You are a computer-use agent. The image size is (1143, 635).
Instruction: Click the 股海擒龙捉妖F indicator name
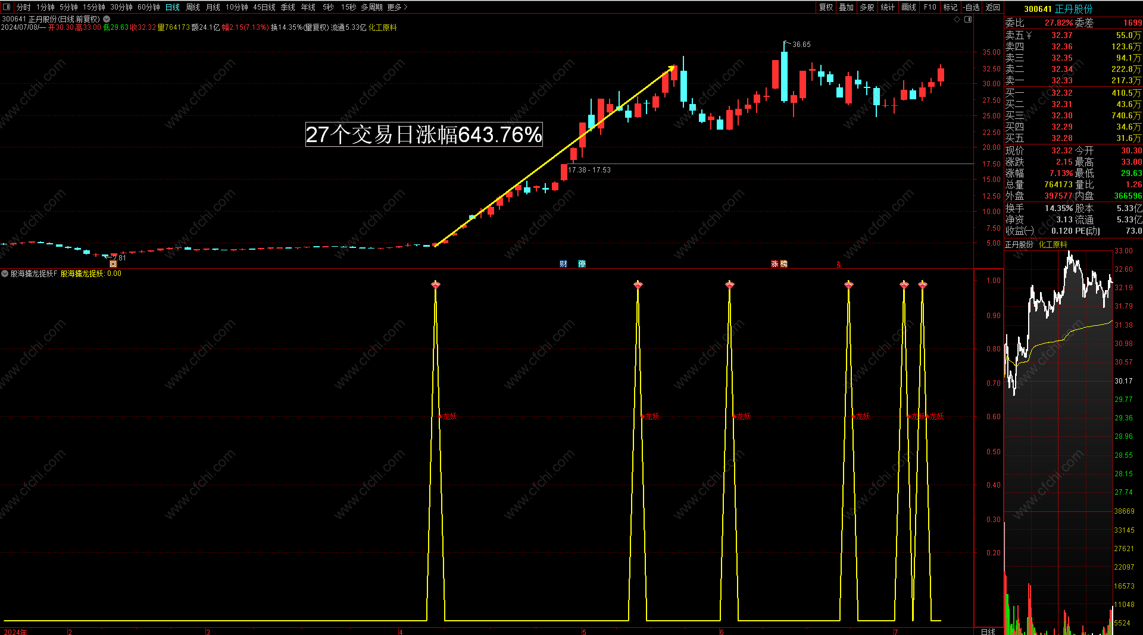pos(34,274)
